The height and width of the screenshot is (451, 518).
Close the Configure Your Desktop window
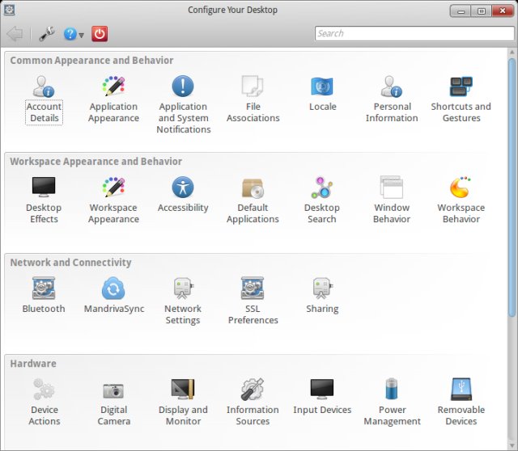coord(503,11)
